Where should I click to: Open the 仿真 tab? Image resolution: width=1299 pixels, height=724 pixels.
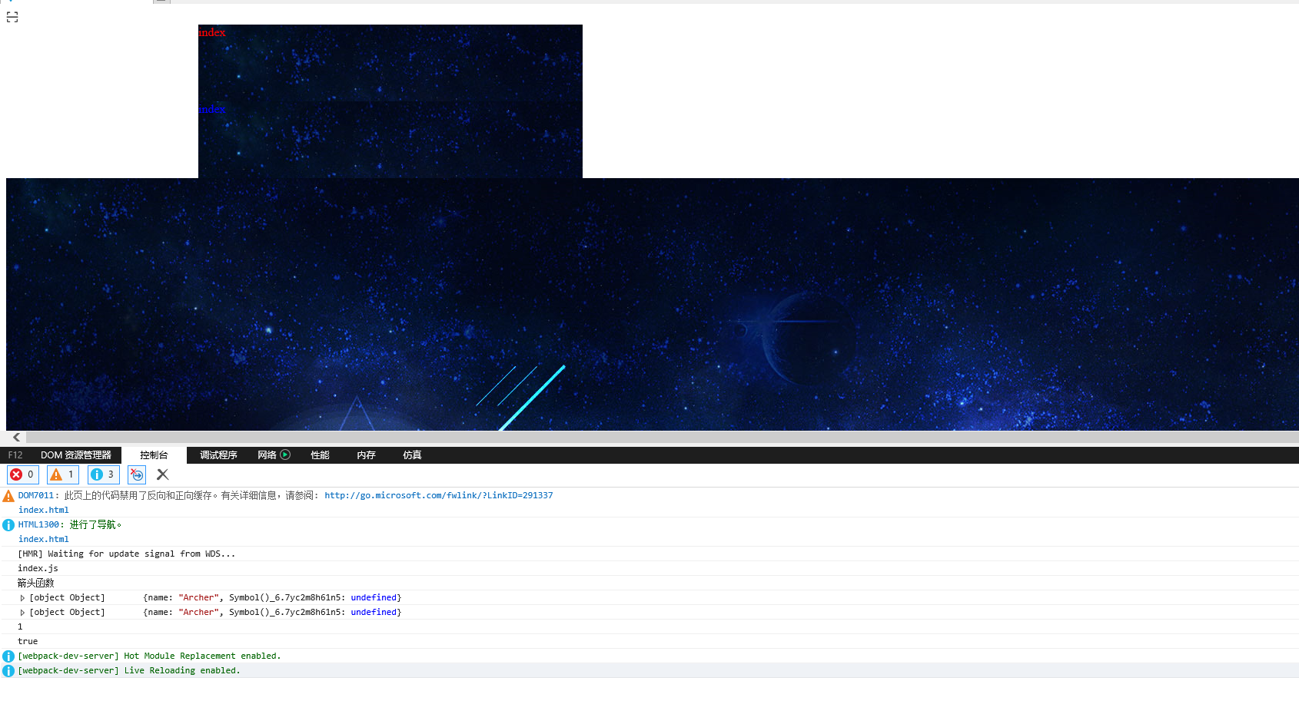pos(412,455)
